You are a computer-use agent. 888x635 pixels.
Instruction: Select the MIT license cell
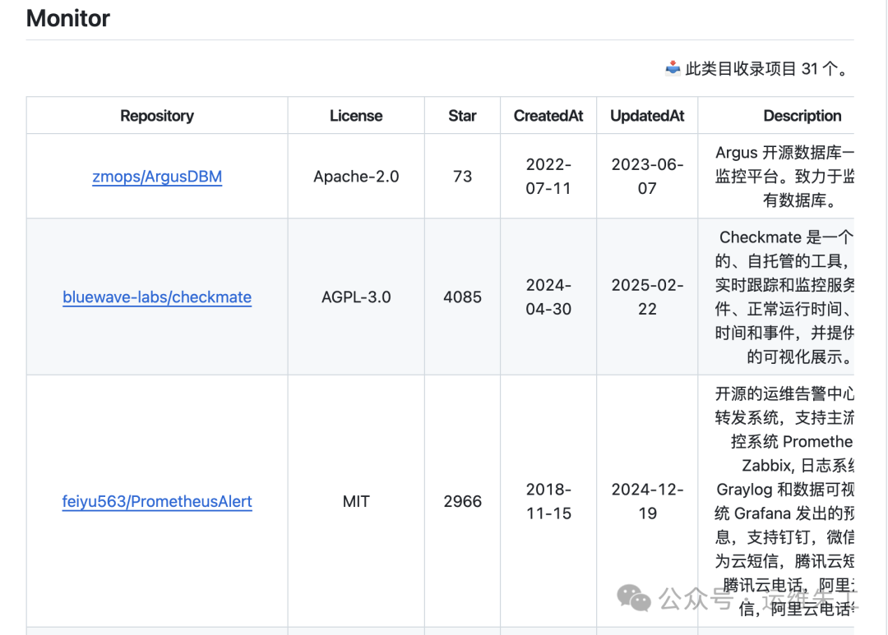[356, 501]
